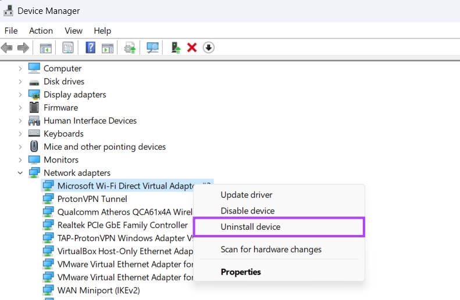Select TAP-ProtonVPN Windows Adapter

click(125, 238)
